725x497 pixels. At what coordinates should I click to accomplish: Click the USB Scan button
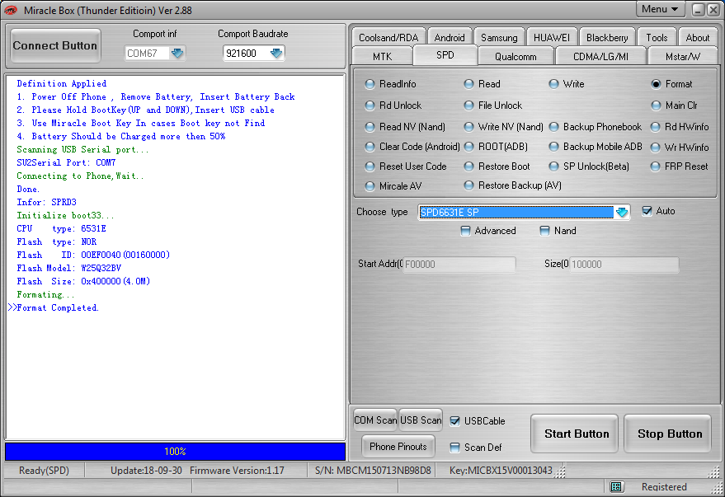click(x=421, y=420)
